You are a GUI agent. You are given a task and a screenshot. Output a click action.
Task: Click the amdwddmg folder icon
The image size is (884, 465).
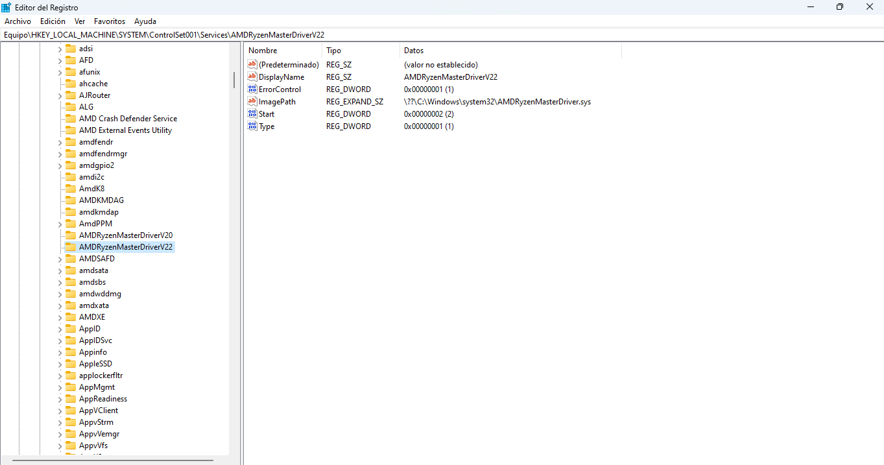(x=71, y=294)
